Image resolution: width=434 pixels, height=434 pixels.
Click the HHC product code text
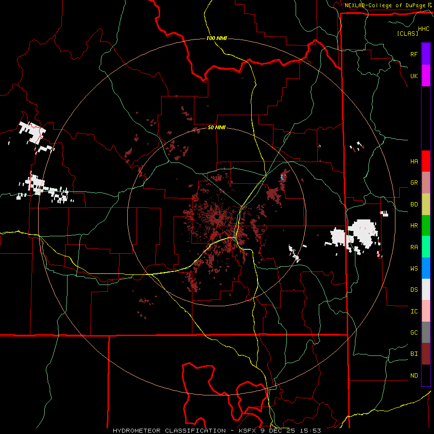point(423,29)
